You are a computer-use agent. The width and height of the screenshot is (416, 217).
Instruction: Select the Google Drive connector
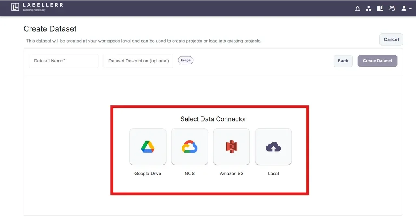[148, 147]
